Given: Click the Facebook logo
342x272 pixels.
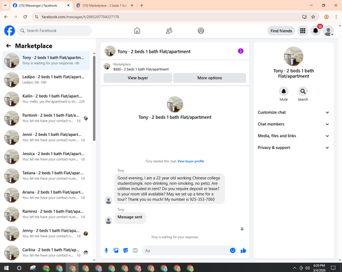Looking at the screenshot, I should [10, 31].
